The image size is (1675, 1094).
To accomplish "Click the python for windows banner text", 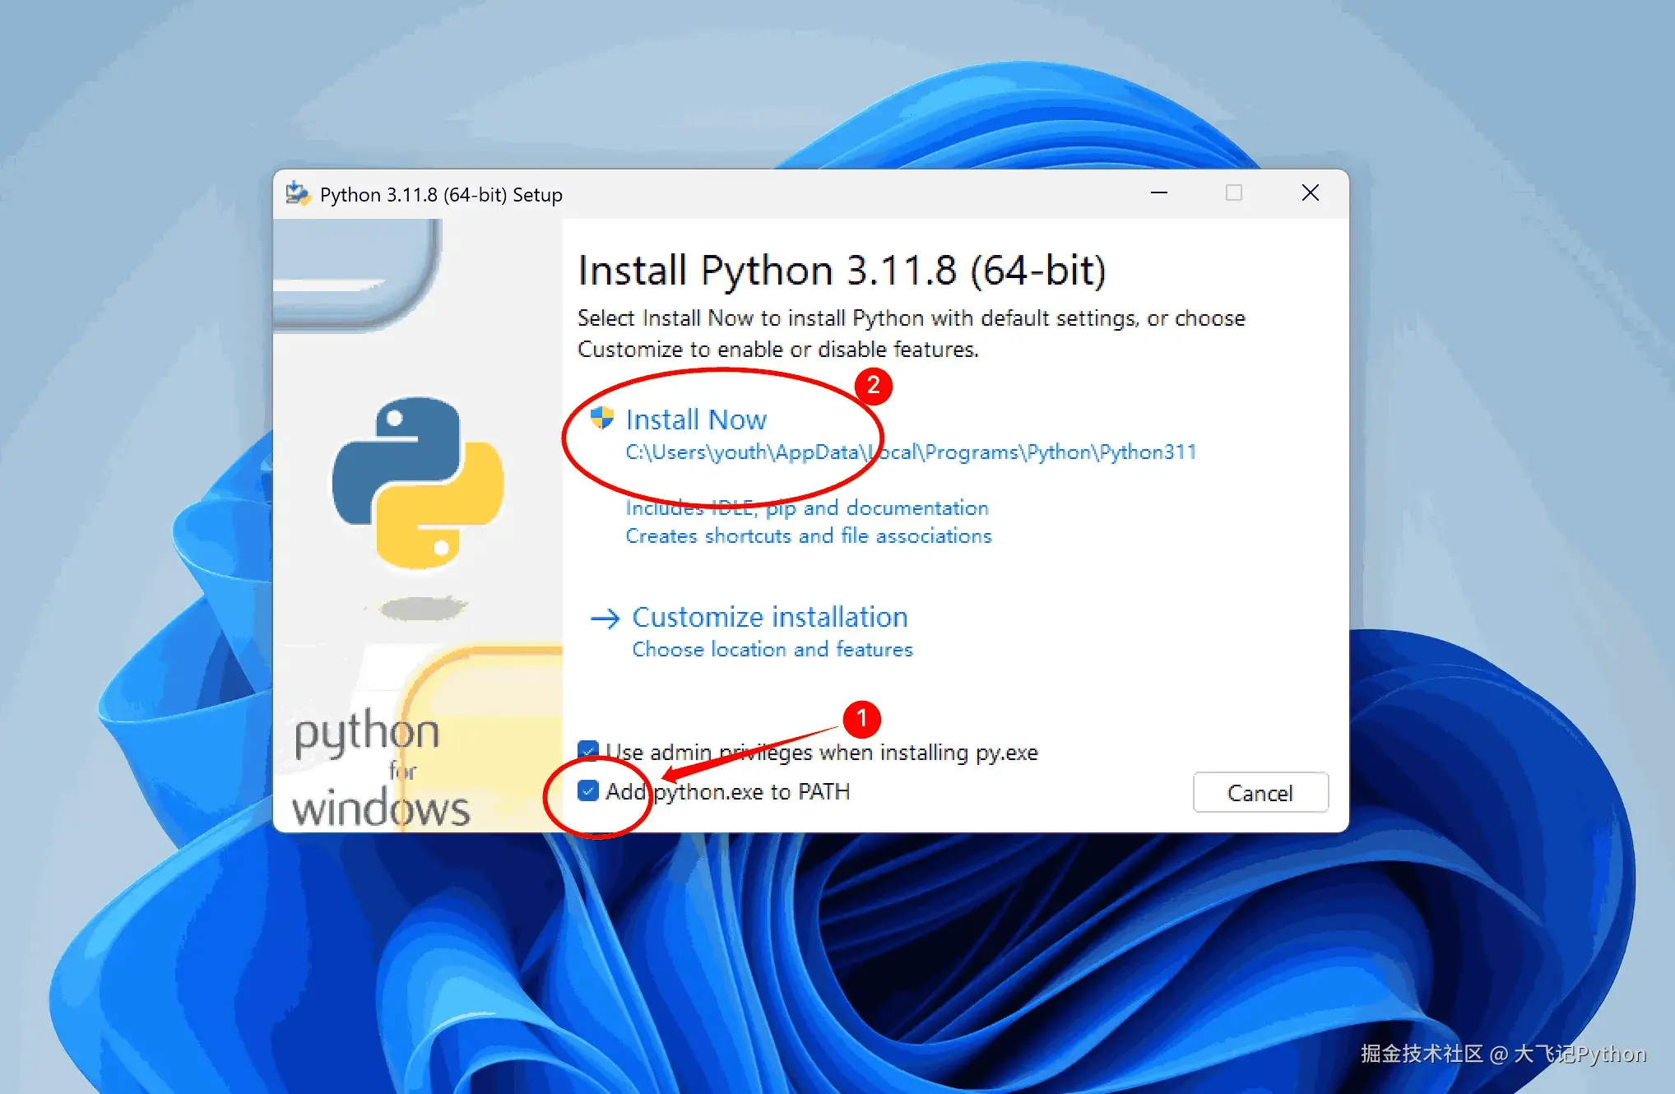I will pyautogui.click(x=380, y=769).
